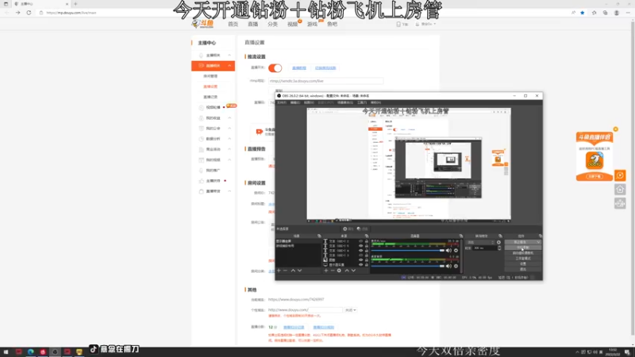
Task: Open the 直播教程 link beside live switch
Action: [x=299, y=68]
